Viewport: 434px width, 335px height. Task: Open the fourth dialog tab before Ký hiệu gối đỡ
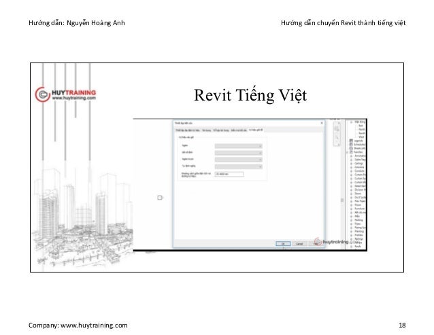(x=239, y=130)
